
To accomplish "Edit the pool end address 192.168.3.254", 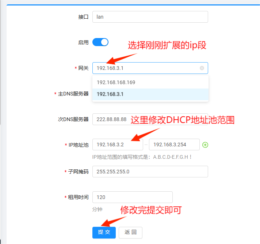I will (174, 144).
